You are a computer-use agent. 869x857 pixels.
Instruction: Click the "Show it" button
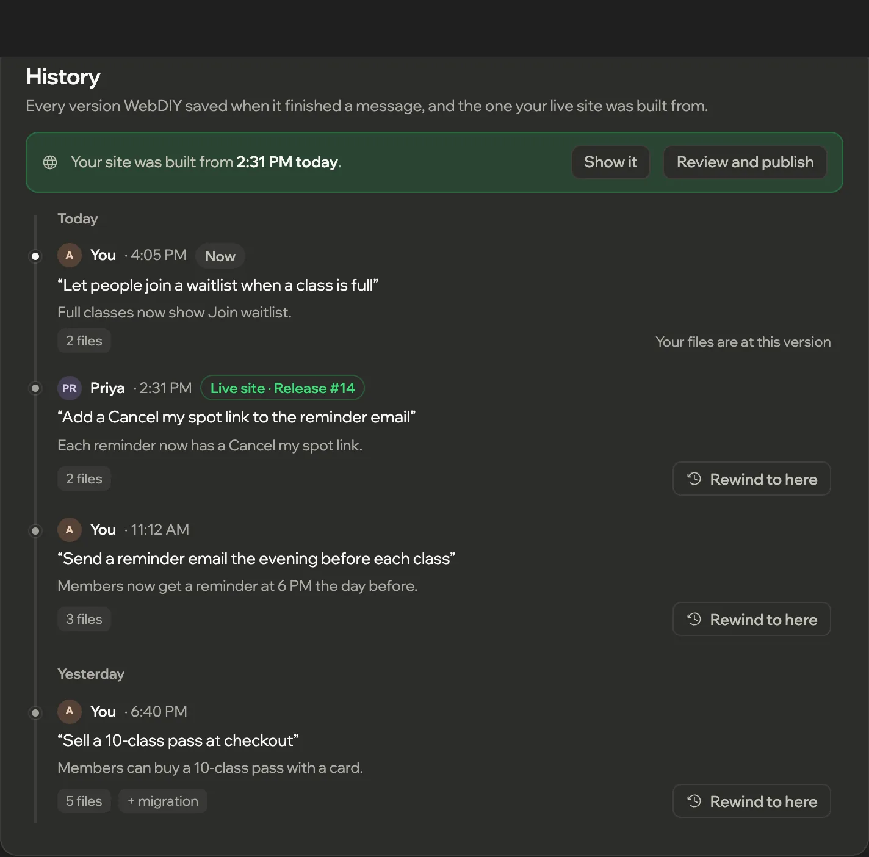point(610,162)
